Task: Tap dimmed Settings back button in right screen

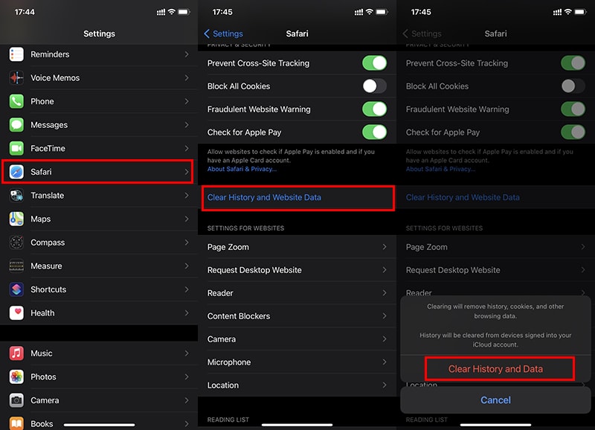Action: [x=422, y=33]
